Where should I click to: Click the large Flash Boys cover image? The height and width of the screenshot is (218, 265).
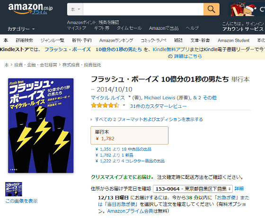pos(41,126)
